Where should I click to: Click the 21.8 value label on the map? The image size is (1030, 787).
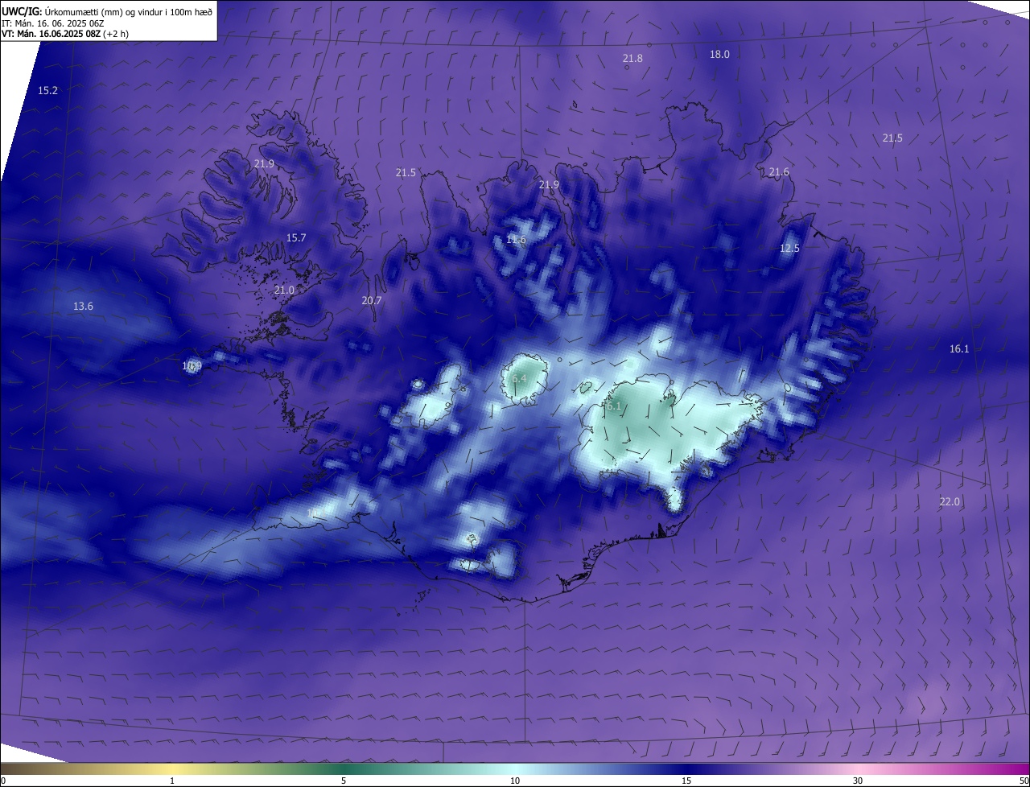[x=632, y=59]
